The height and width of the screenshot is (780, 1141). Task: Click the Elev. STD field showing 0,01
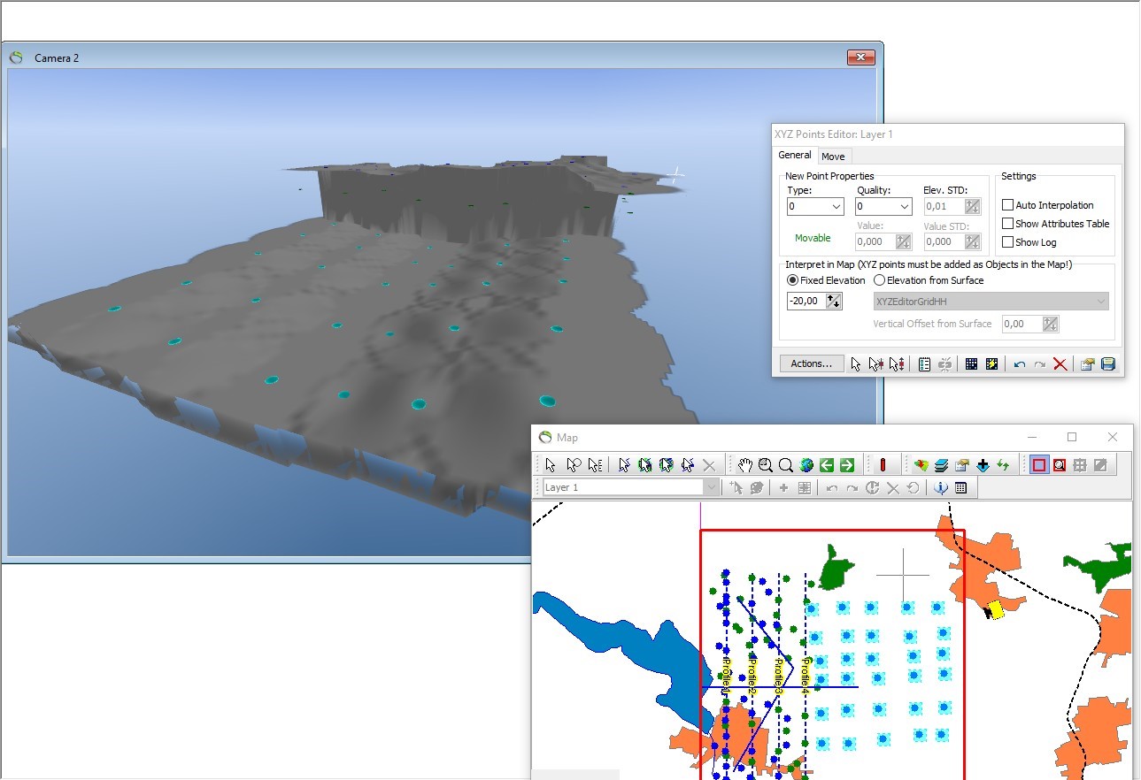pyautogui.click(x=944, y=206)
